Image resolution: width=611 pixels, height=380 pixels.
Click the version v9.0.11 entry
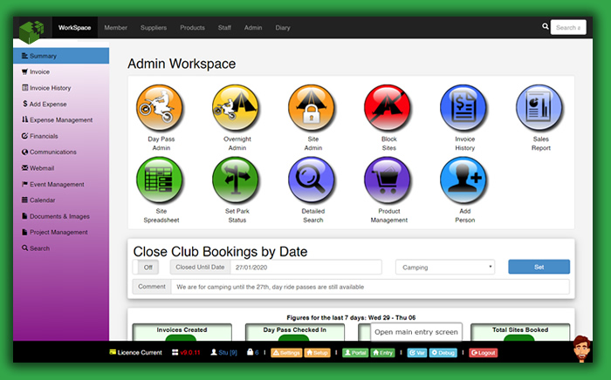click(186, 352)
